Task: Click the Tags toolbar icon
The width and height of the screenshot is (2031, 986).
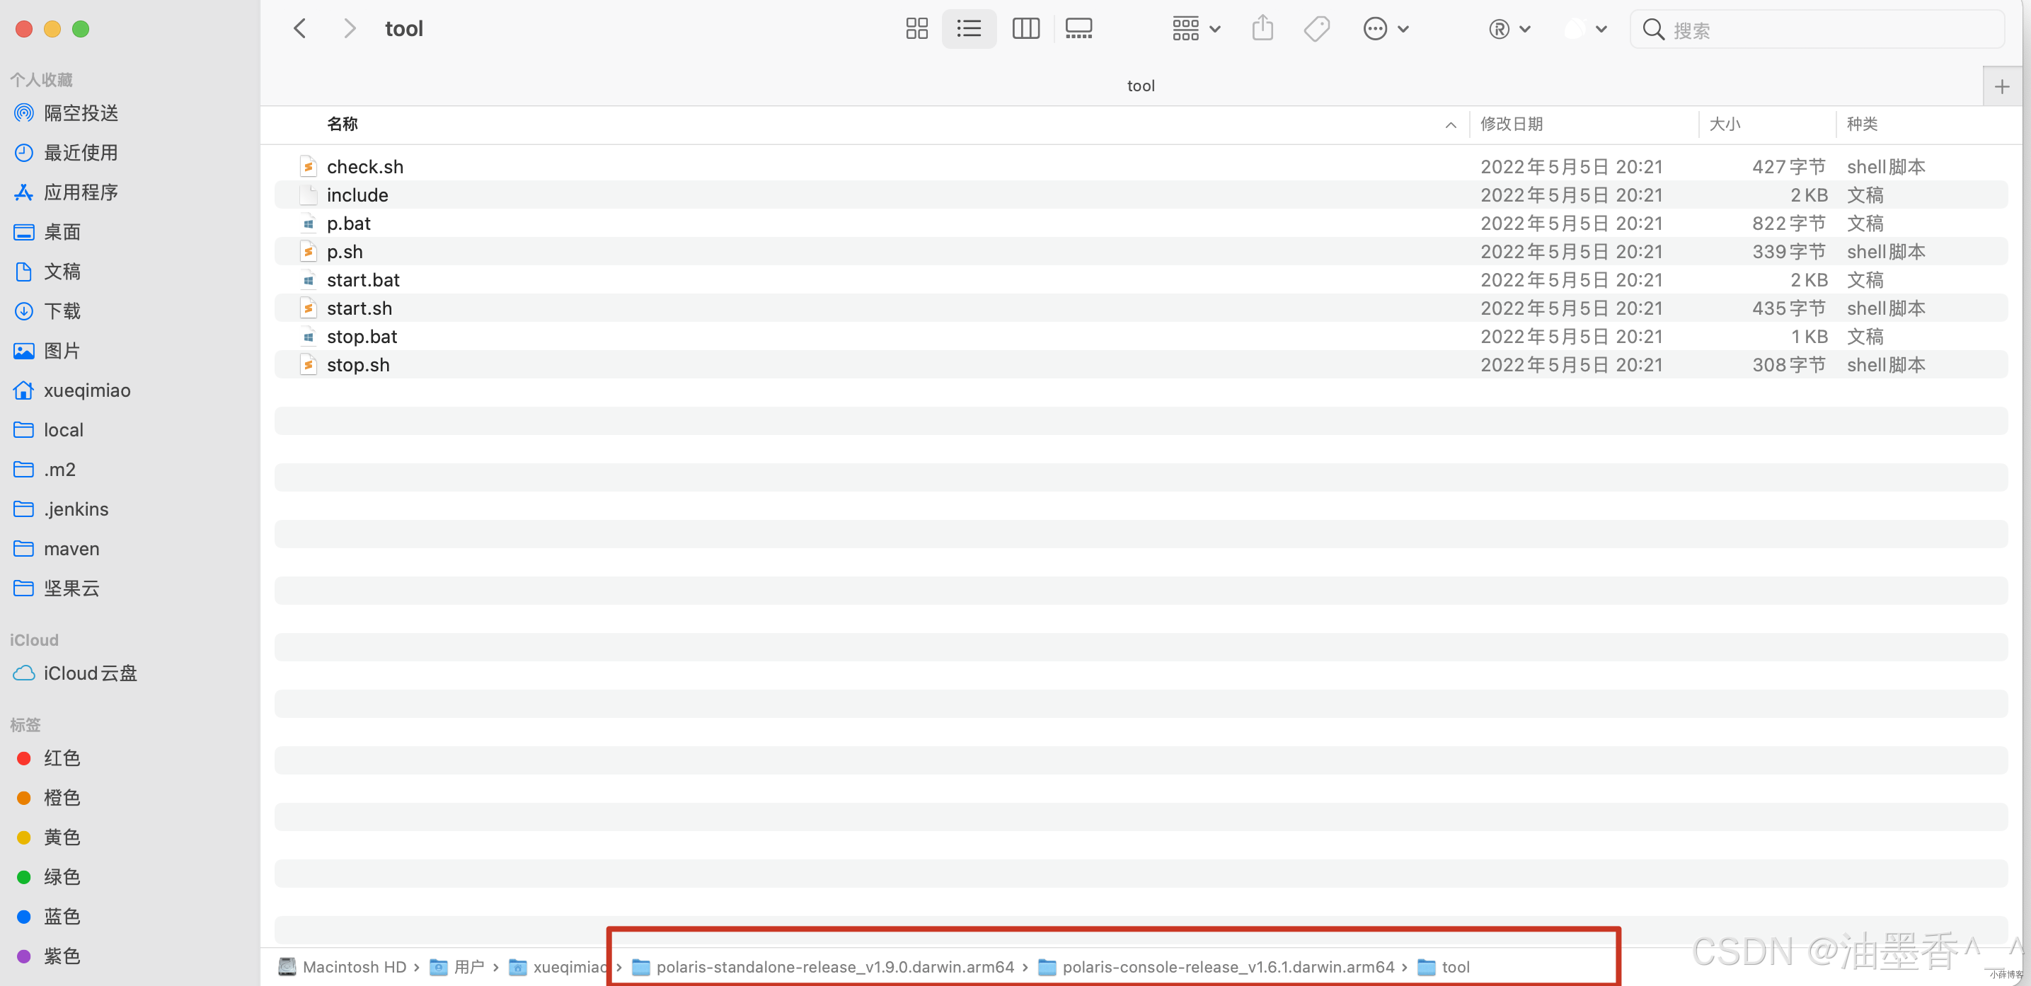Action: [x=1316, y=29]
